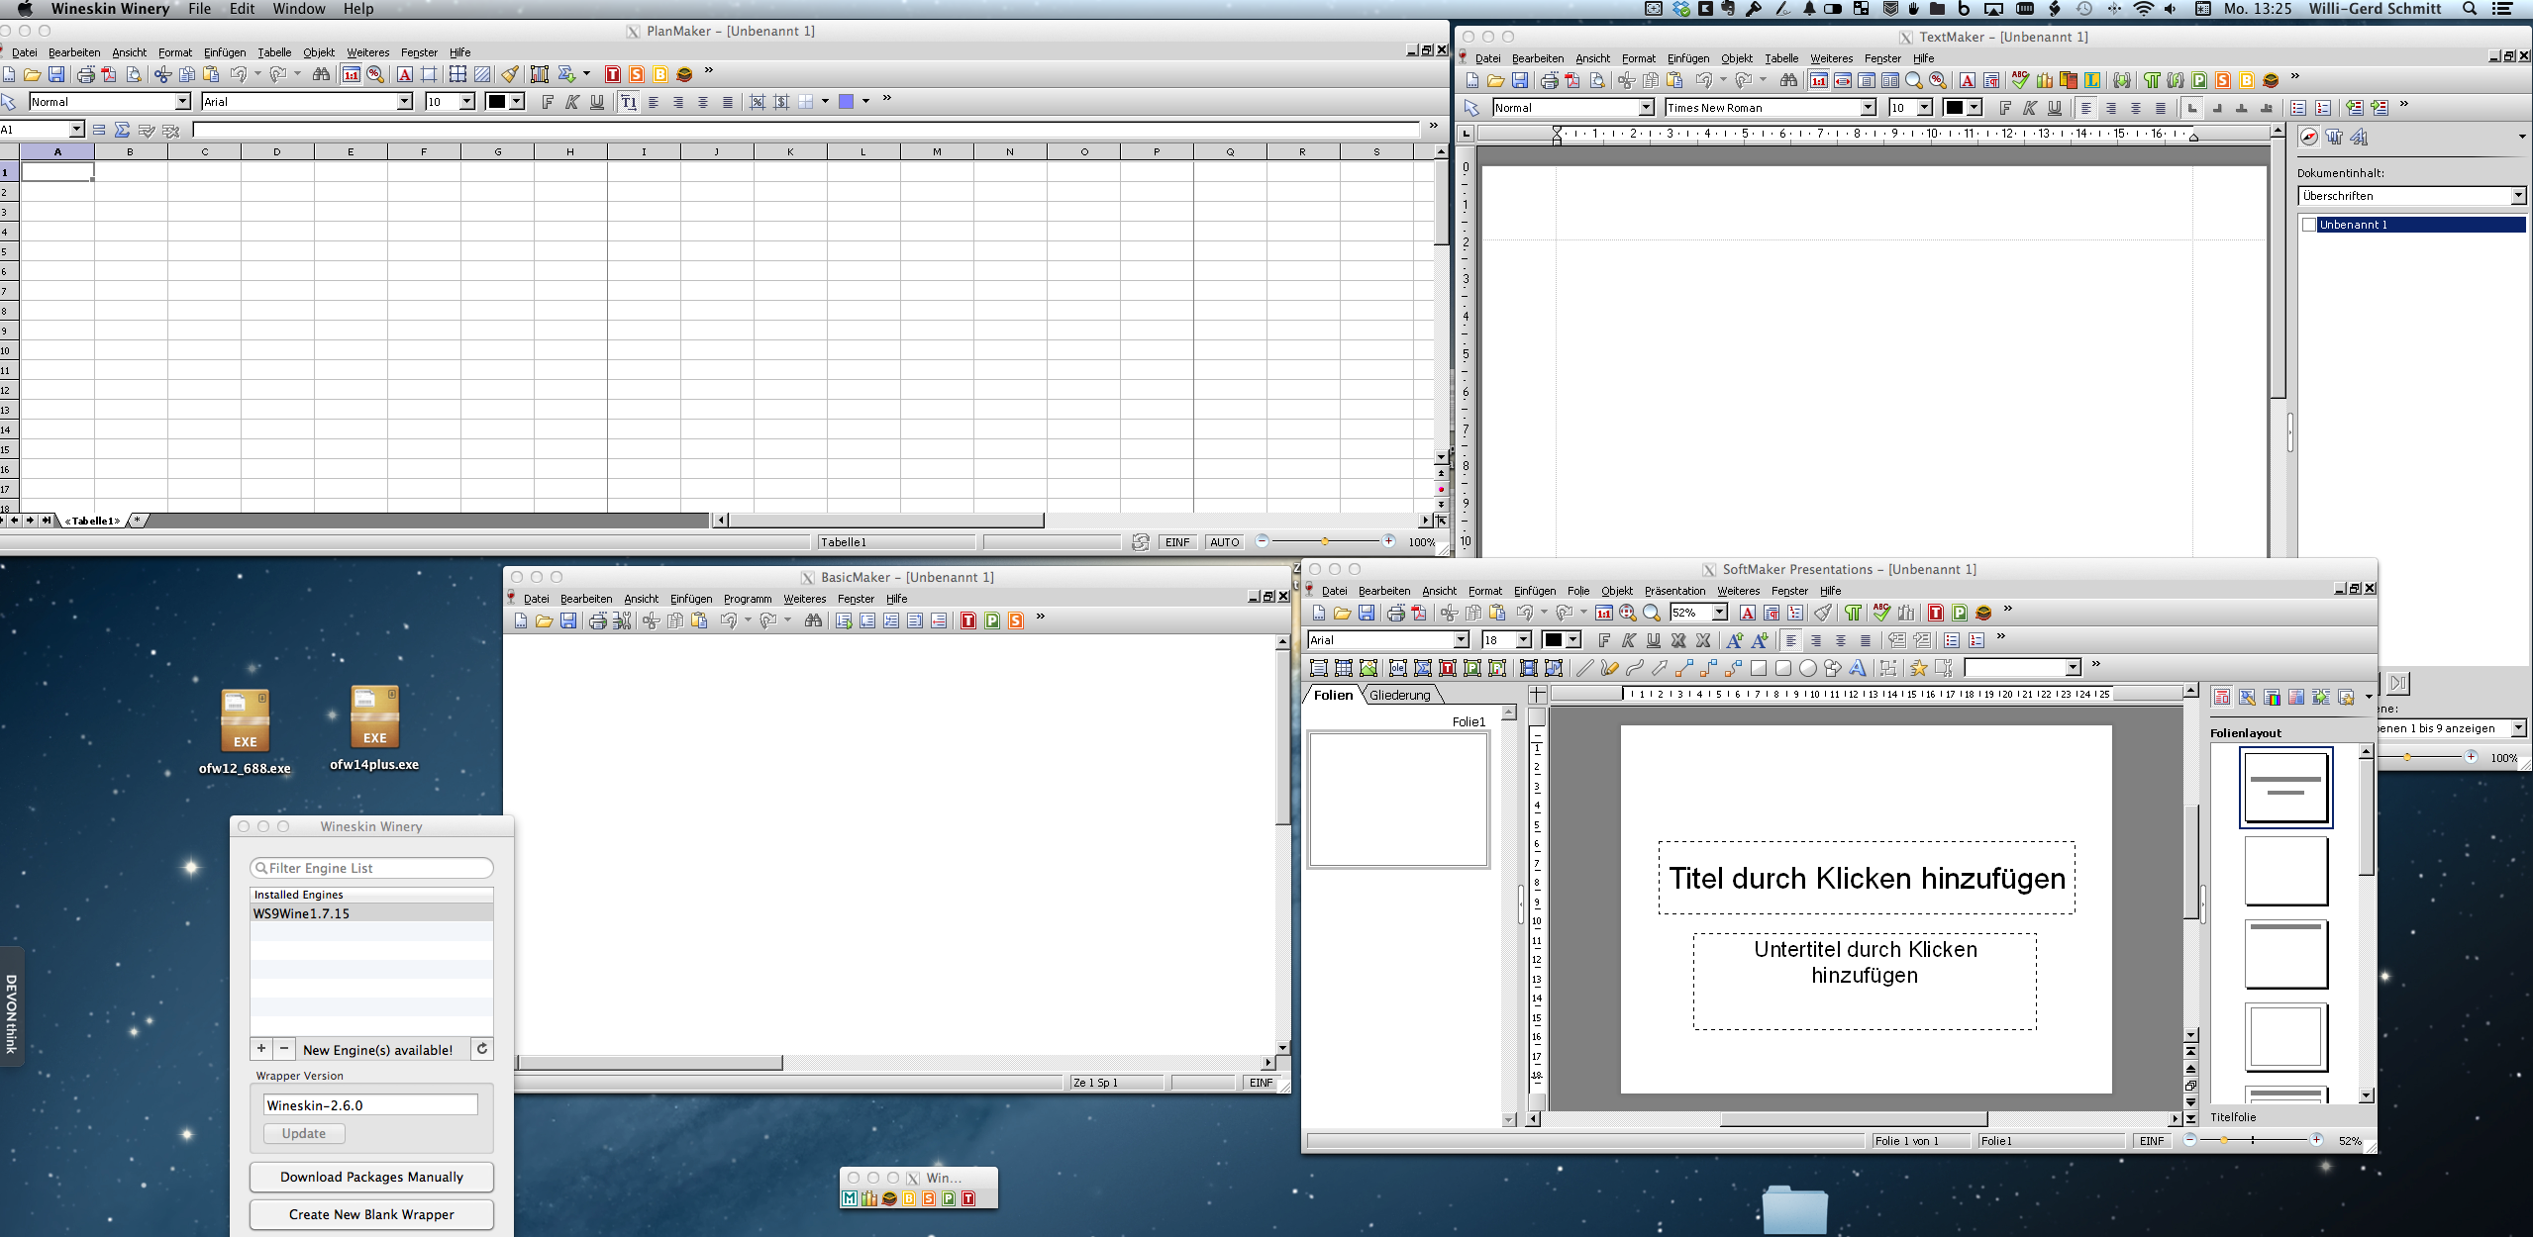Open the thesaurus books icon in TextMaker
The width and height of the screenshot is (2533, 1237).
tap(2044, 80)
